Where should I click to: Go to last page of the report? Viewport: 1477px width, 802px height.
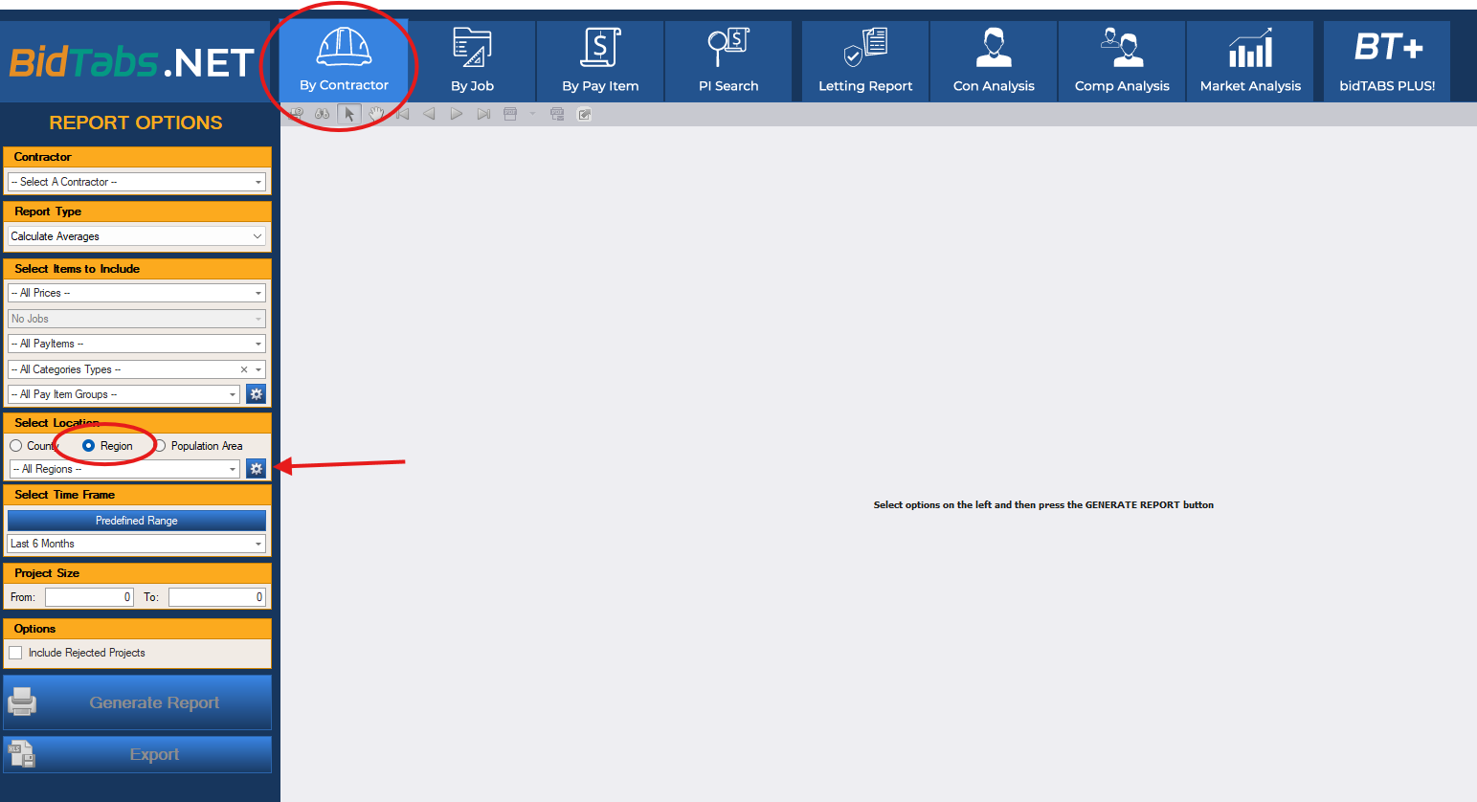[x=483, y=114]
